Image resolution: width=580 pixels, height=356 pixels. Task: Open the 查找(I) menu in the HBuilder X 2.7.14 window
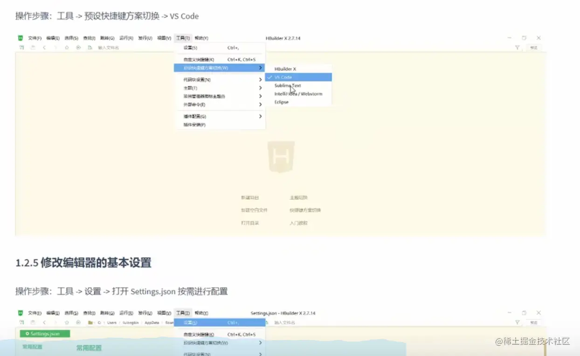coord(89,38)
